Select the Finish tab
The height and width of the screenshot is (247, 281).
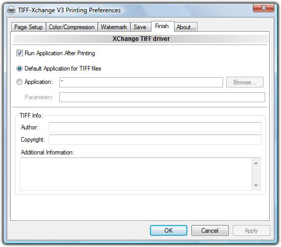coord(162,26)
